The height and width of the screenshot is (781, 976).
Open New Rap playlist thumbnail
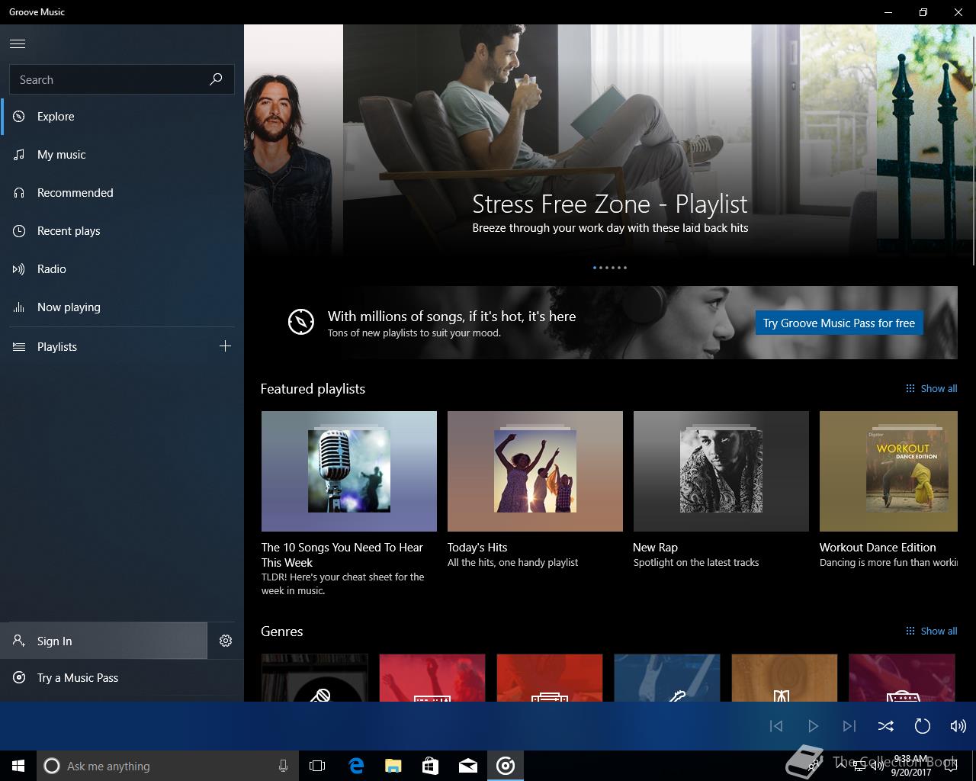(x=721, y=471)
